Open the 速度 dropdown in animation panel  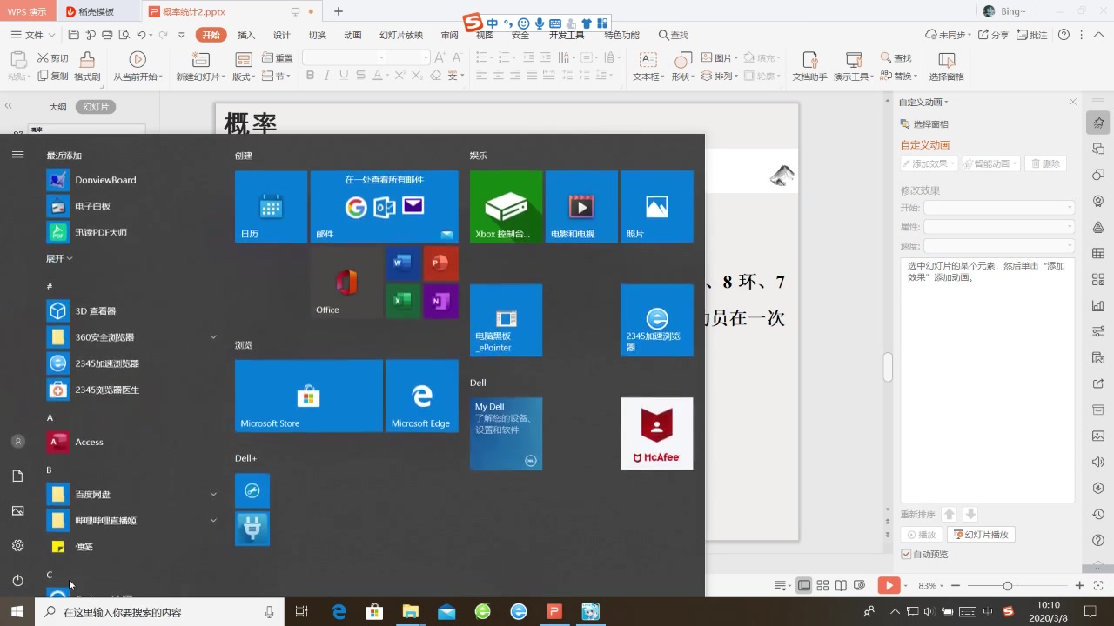coord(998,246)
